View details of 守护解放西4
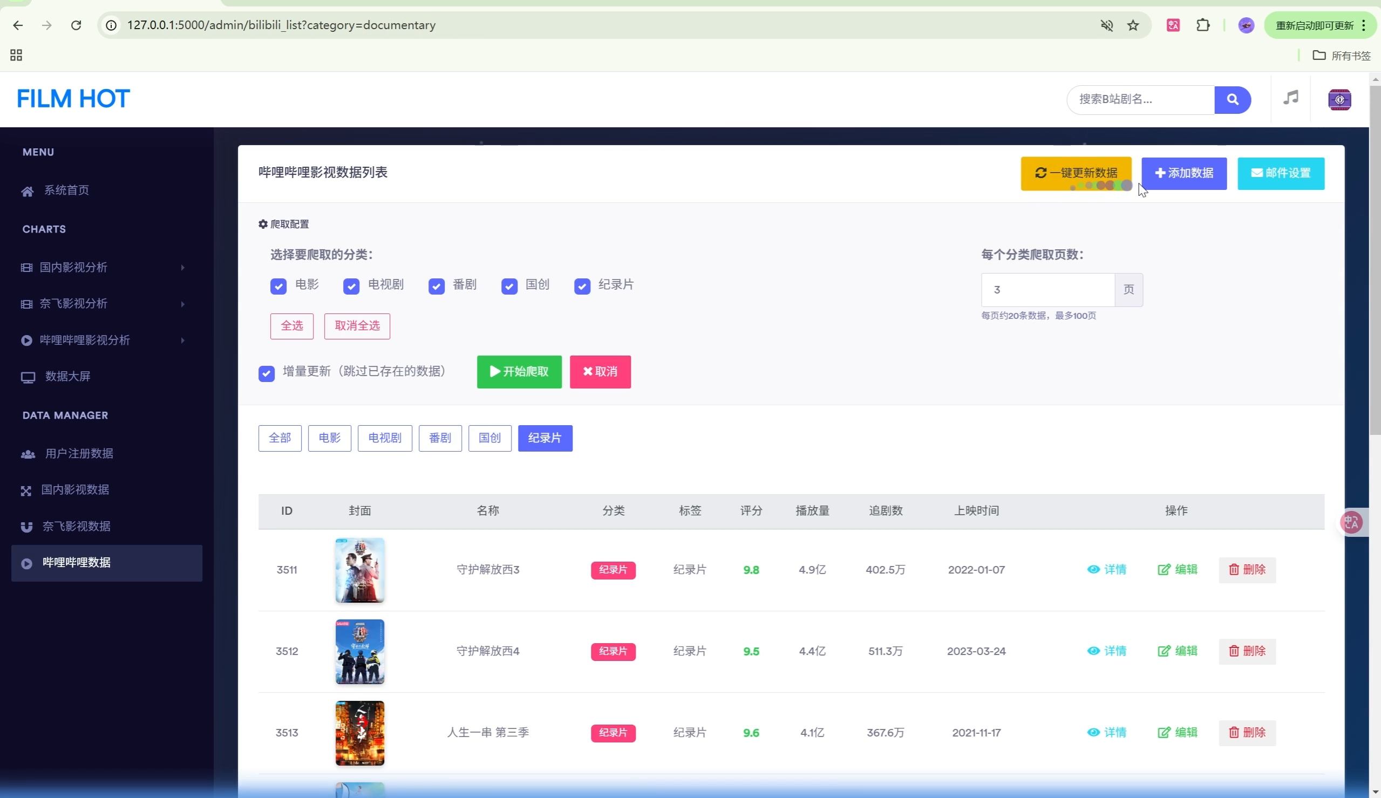This screenshot has height=798, width=1381. tap(1106, 651)
